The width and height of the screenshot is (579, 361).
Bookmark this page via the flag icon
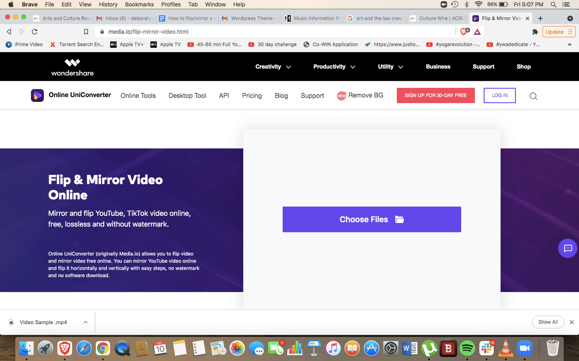click(x=86, y=31)
